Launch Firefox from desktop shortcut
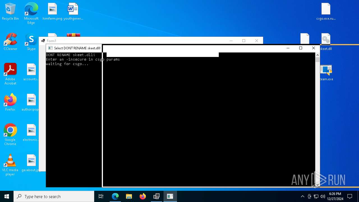Image resolution: width=359 pixels, height=202 pixels. tap(10, 102)
